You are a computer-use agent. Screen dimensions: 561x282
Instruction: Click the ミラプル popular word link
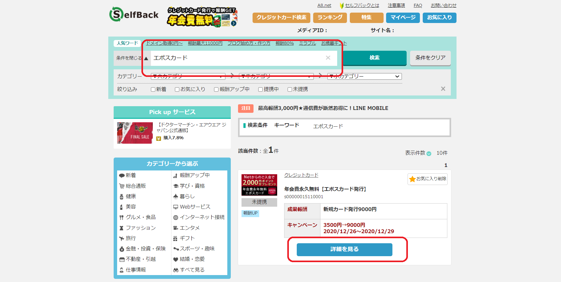click(x=307, y=43)
